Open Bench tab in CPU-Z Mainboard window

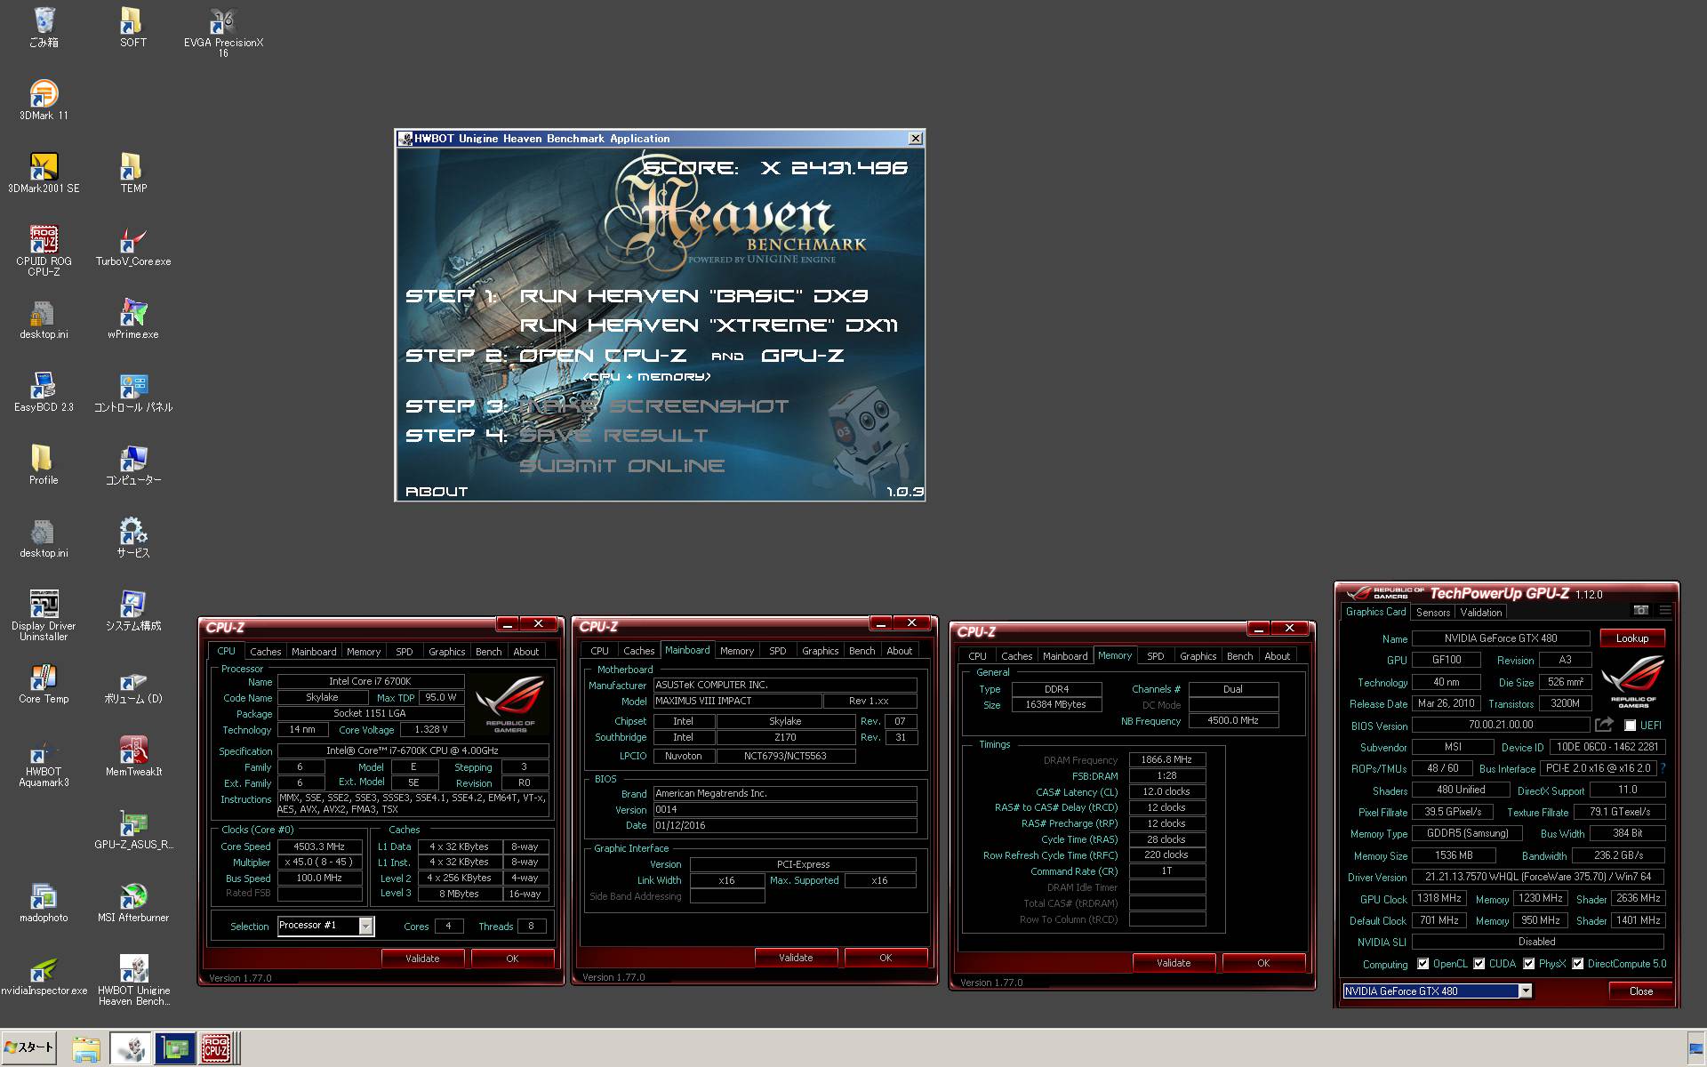click(862, 651)
